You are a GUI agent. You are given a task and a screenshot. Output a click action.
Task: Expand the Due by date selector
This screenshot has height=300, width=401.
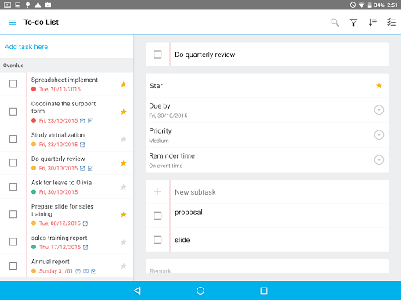pyautogui.click(x=379, y=110)
